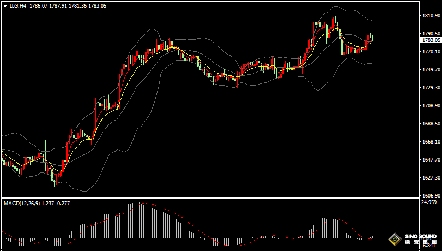442x251 pixels.
Task: Click the divider between chart and MACD
Action: 218,198
